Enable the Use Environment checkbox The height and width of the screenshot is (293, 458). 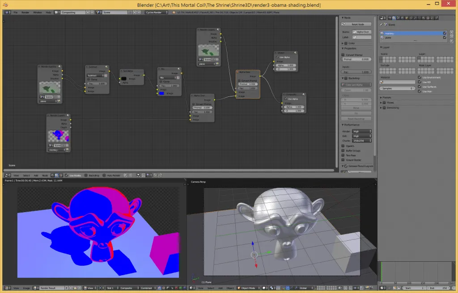[420, 77]
